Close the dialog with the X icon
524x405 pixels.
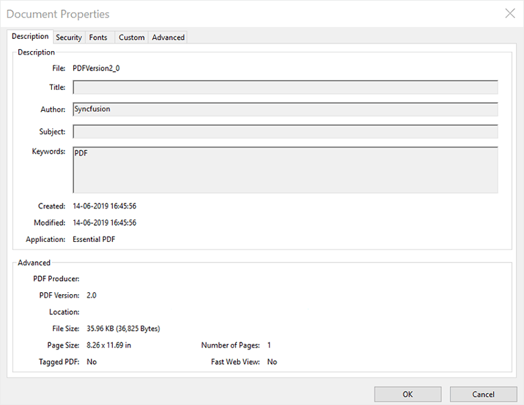[x=509, y=13]
